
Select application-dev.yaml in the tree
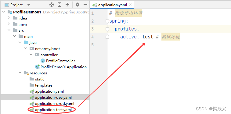(53, 98)
